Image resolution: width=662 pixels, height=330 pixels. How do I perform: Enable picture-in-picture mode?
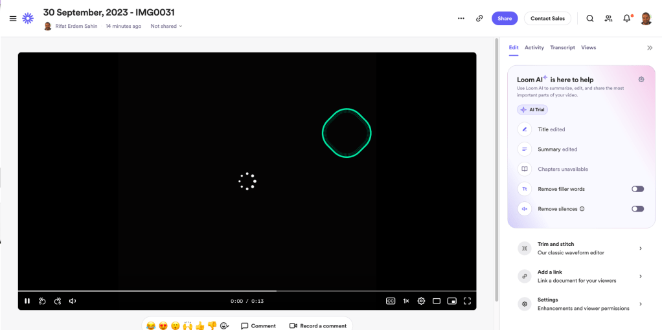point(451,301)
